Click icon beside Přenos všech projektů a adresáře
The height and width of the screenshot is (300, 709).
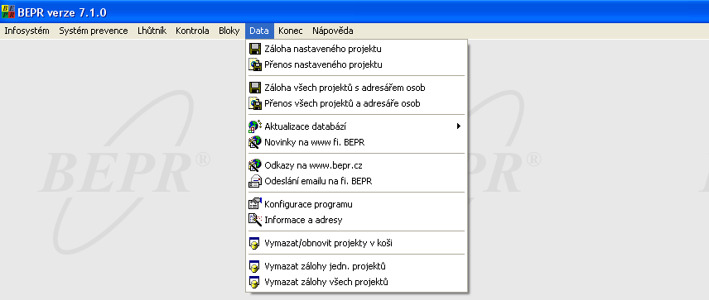coord(255,104)
